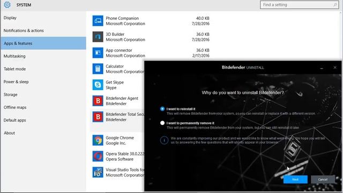This screenshot has width=343, height=193.
Task: Click Next in Bitdefender uninstall dialog
Action: (295, 180)
